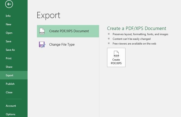Image resolution: width=181 pixels, height=117 pixels.
Task: Click the purple floppy disk Change File Type icon
Action: tap(42, 45)
